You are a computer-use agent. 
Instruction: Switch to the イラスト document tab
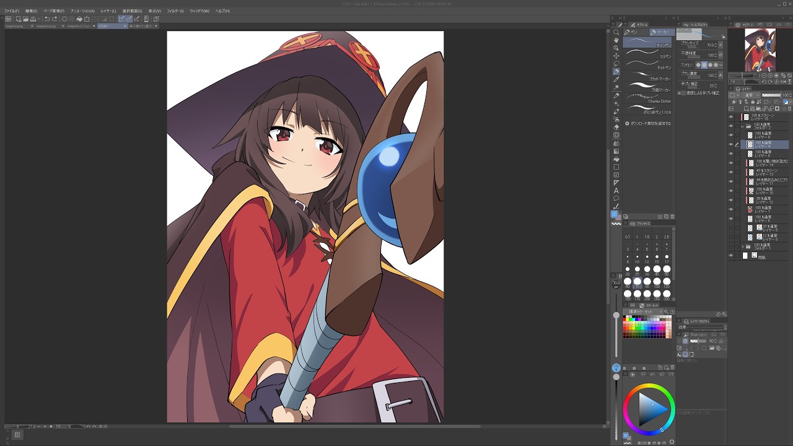(x=112, y=26)
